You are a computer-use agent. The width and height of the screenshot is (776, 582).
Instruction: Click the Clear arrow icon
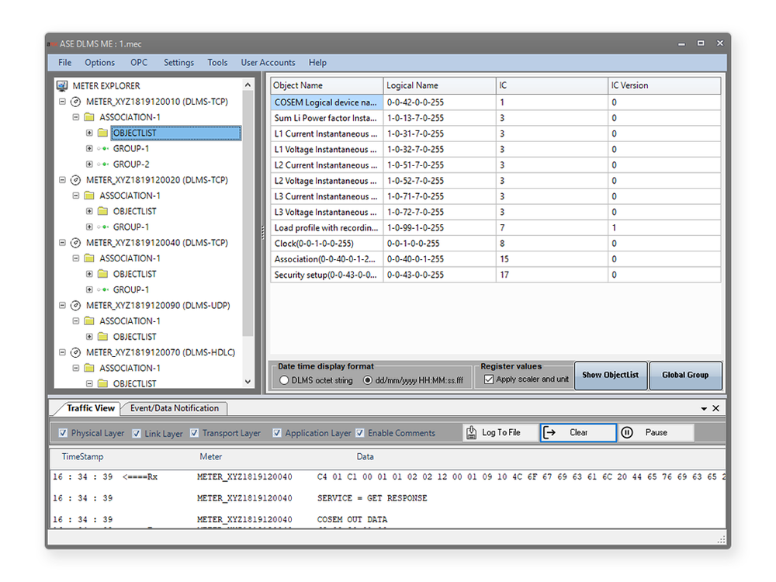click(549, 433)
